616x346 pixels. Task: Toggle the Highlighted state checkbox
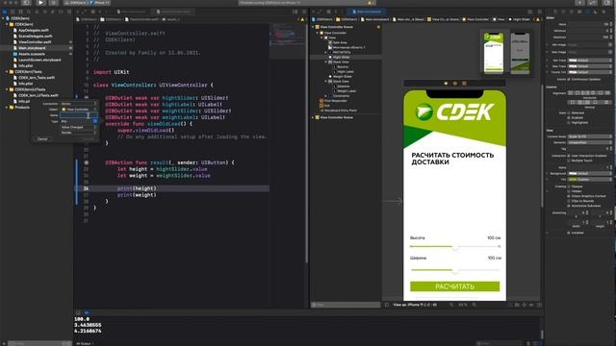pyautogui.click(x=569, y=123)
